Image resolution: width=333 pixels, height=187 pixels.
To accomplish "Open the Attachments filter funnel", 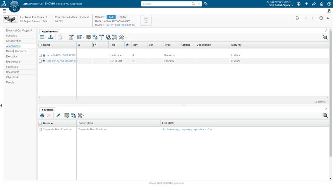I will click(x=102, y=37).
